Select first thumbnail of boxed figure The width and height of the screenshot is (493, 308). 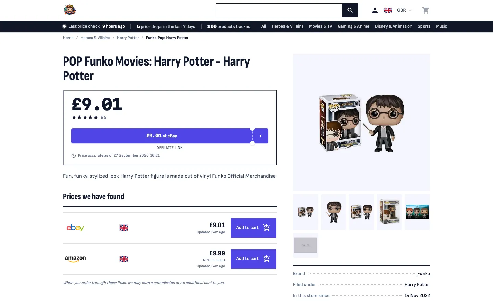click(x=306, y=212)
